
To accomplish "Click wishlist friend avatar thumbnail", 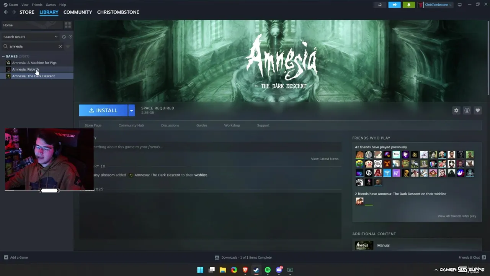I will 359,202.
